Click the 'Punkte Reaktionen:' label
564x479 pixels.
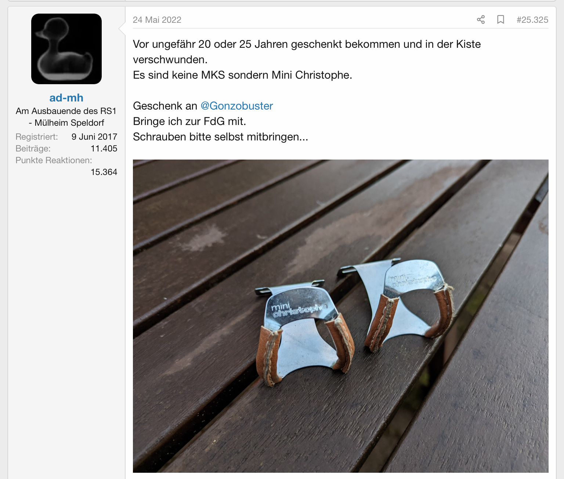[x=54, y=160]
